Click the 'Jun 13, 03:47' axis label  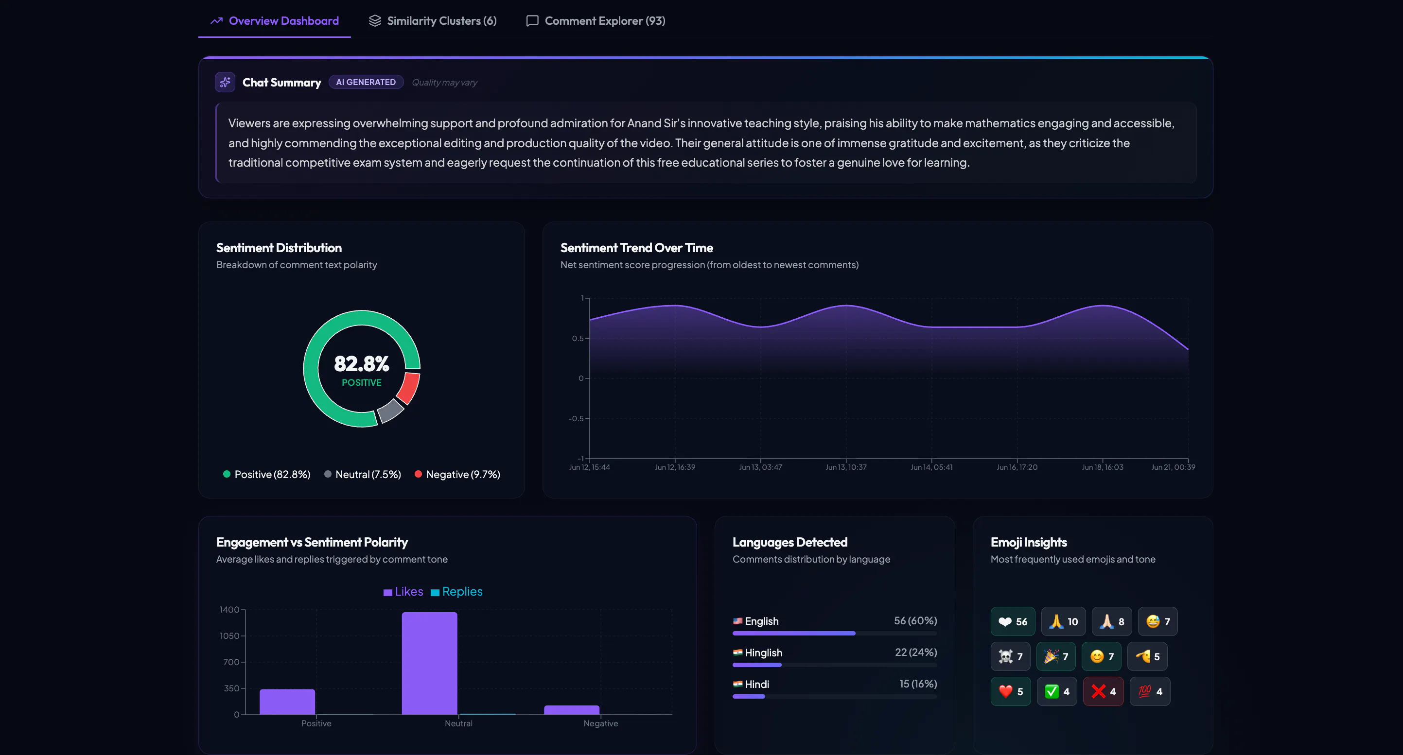click(x=760, y=467)
